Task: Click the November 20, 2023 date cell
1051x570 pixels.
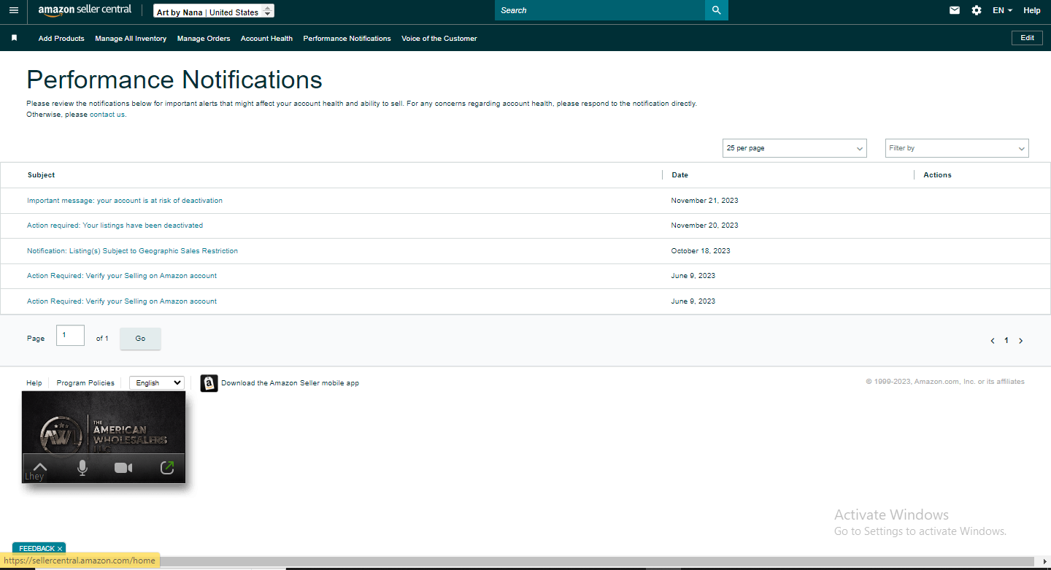Action: (705, 226)
